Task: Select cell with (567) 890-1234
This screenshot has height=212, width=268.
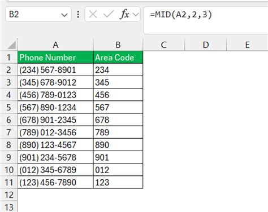Action: pos(55,107)
